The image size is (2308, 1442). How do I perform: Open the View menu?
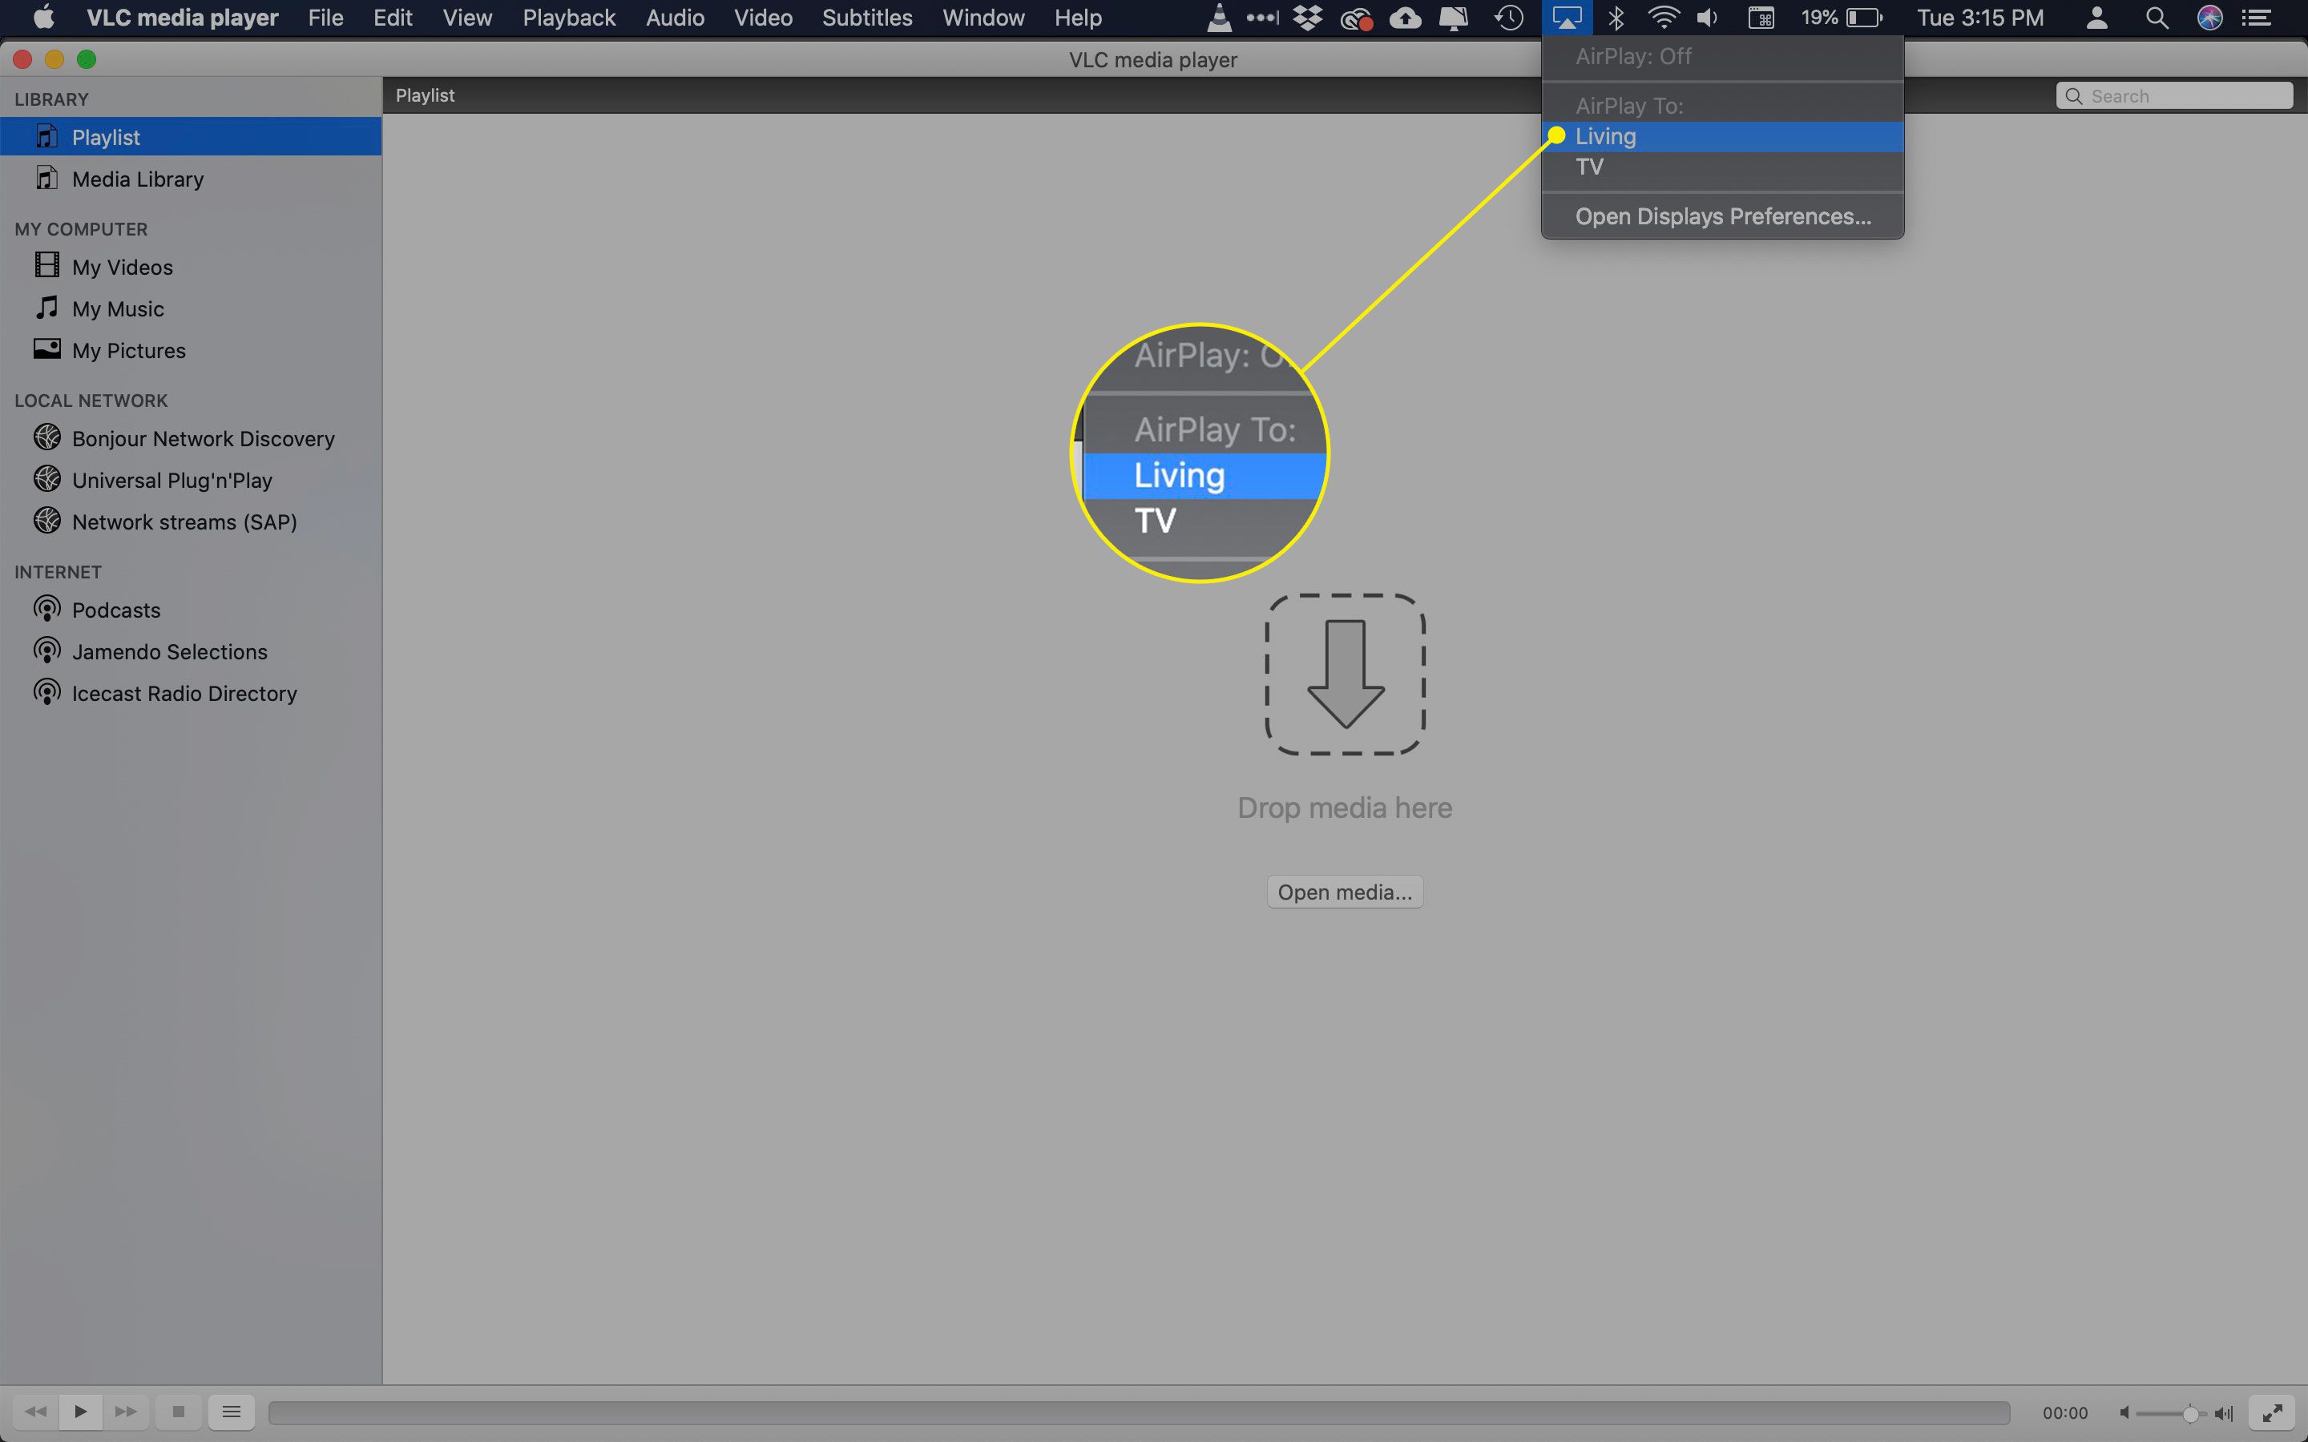(x=467, y=17)
